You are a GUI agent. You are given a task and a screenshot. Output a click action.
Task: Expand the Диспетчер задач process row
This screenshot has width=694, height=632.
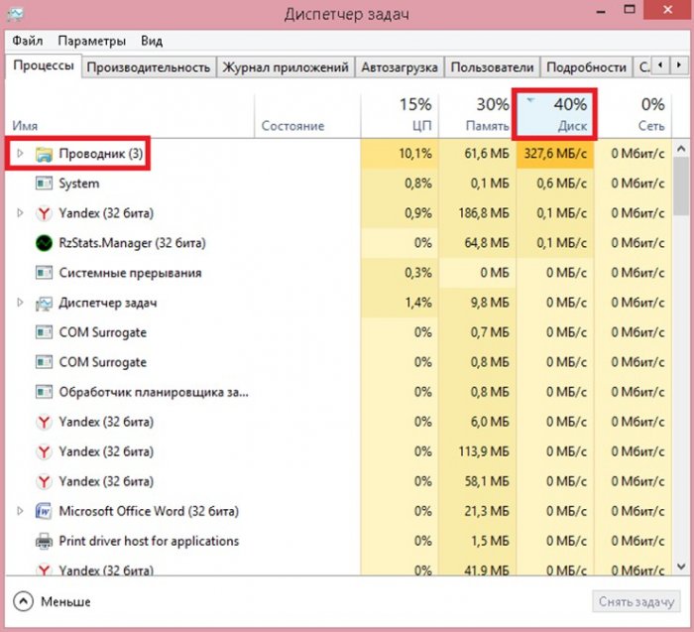20,303
